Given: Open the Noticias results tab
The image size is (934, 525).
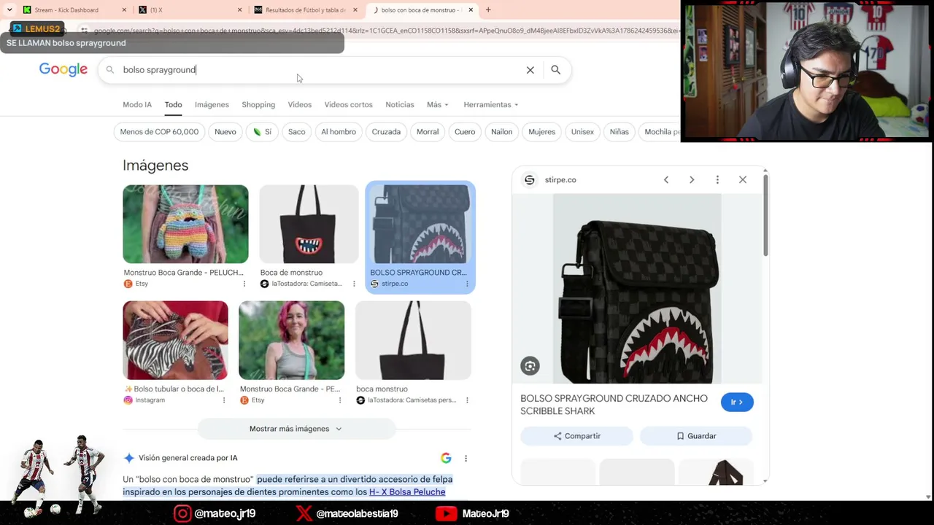Looking at the screenshot, I should point(400,104).
